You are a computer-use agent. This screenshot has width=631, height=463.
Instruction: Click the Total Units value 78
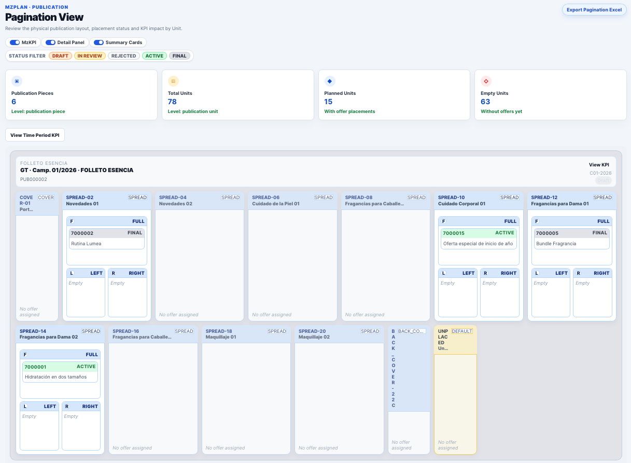[x=173, y=102]
